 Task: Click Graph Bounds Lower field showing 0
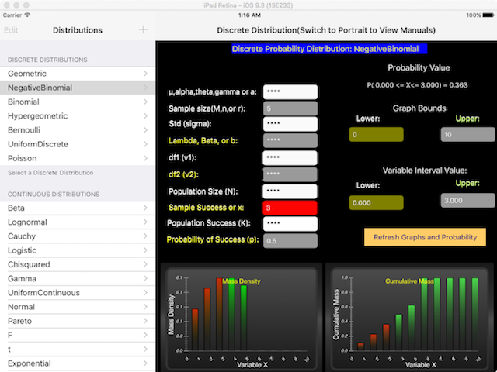coord(376,134)
